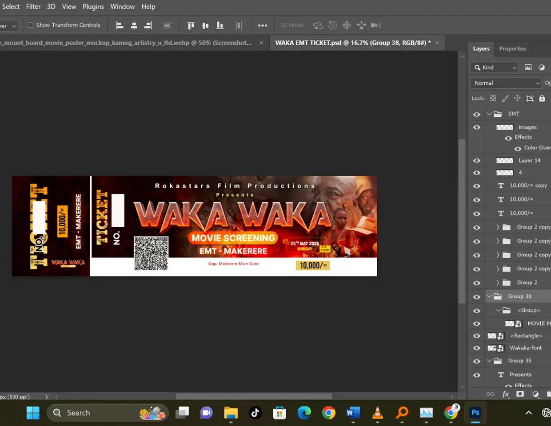Click the add layer mask icon

pyautogui.click(x=520, y=394)
